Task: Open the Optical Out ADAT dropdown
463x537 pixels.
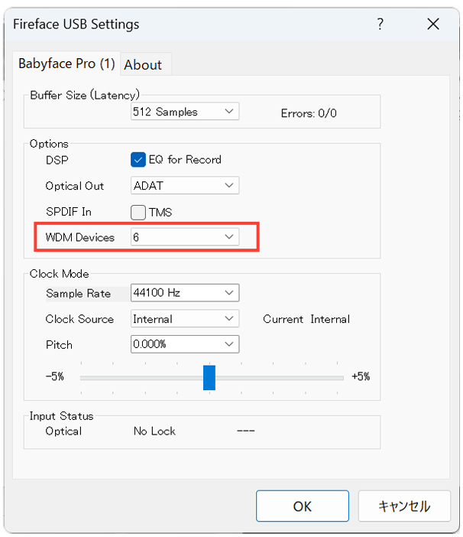Action: (185, 185)
